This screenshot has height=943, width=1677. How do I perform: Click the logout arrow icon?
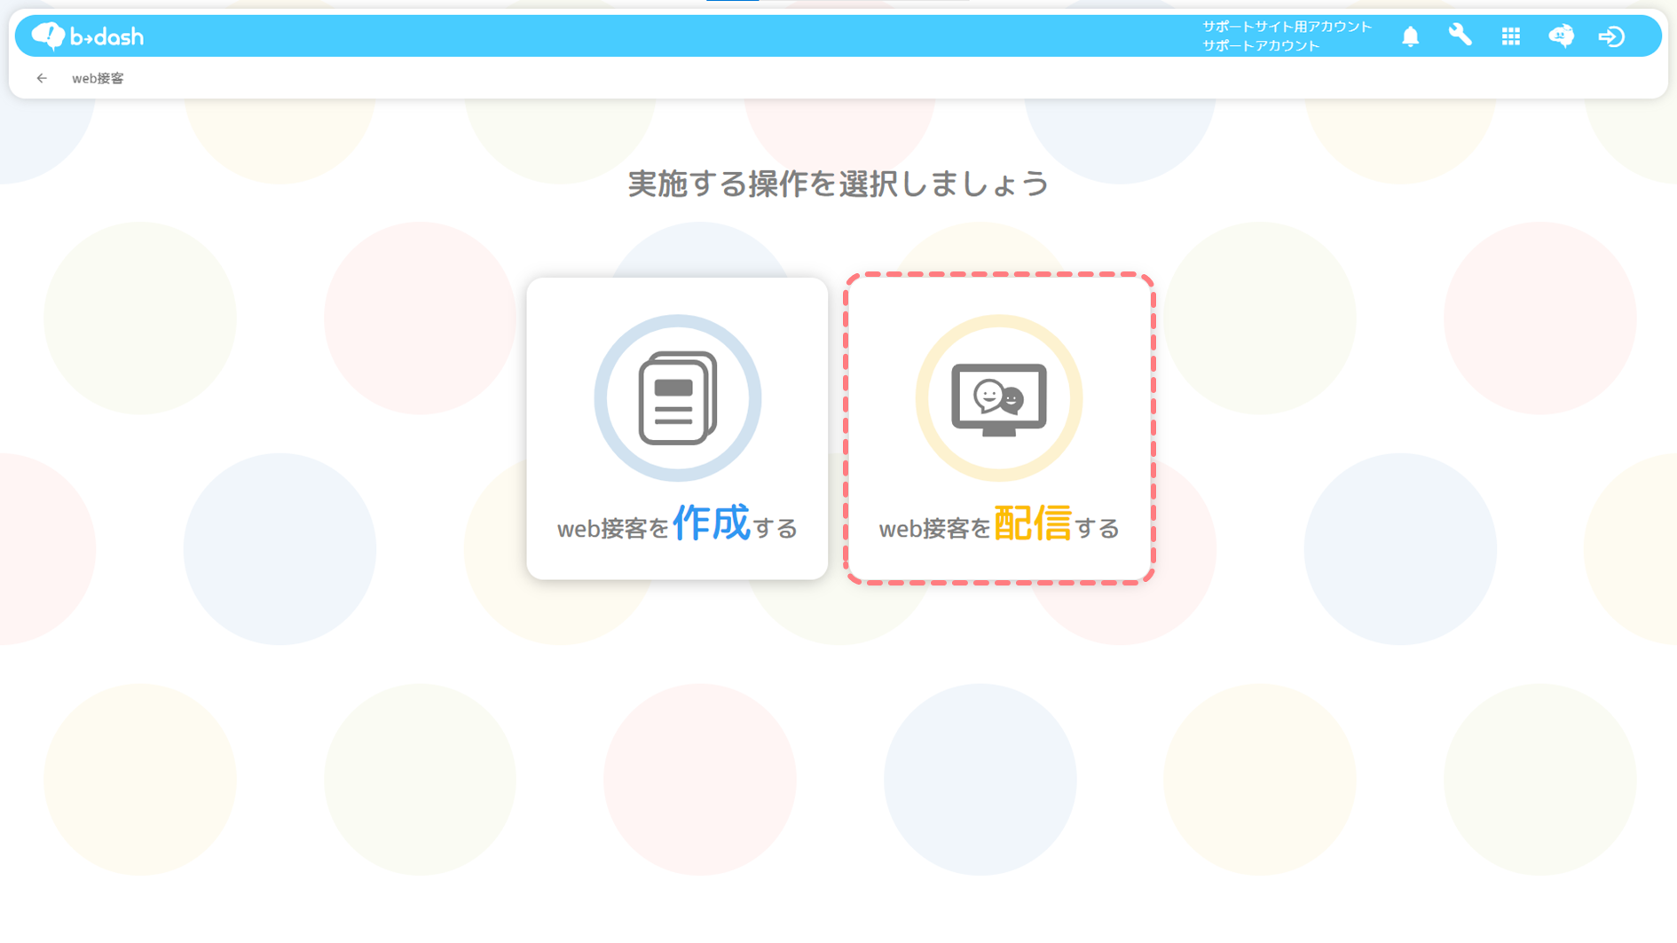[1611, 36]
